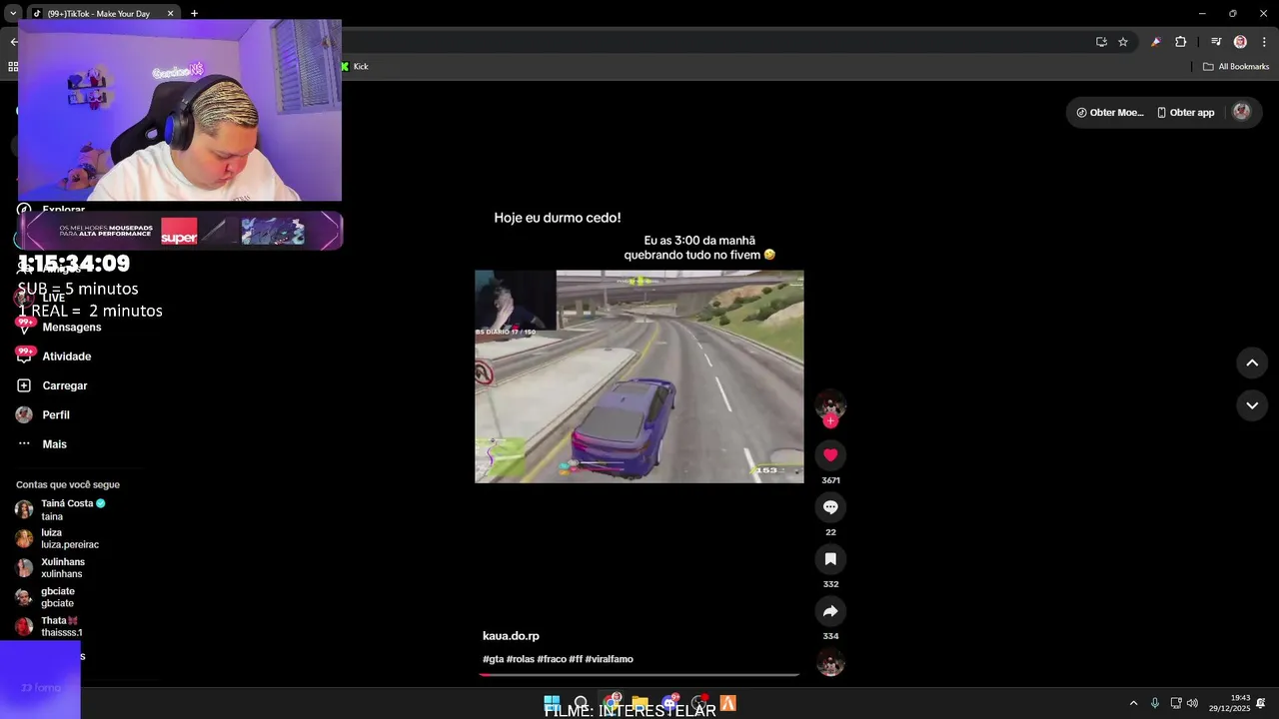
Task: Select the TikTok - Make Your Day tab
Action: (x=99, y=13)
